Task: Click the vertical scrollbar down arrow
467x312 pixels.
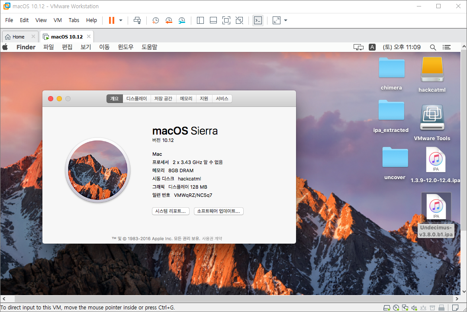Action: (x=464, y=292)
